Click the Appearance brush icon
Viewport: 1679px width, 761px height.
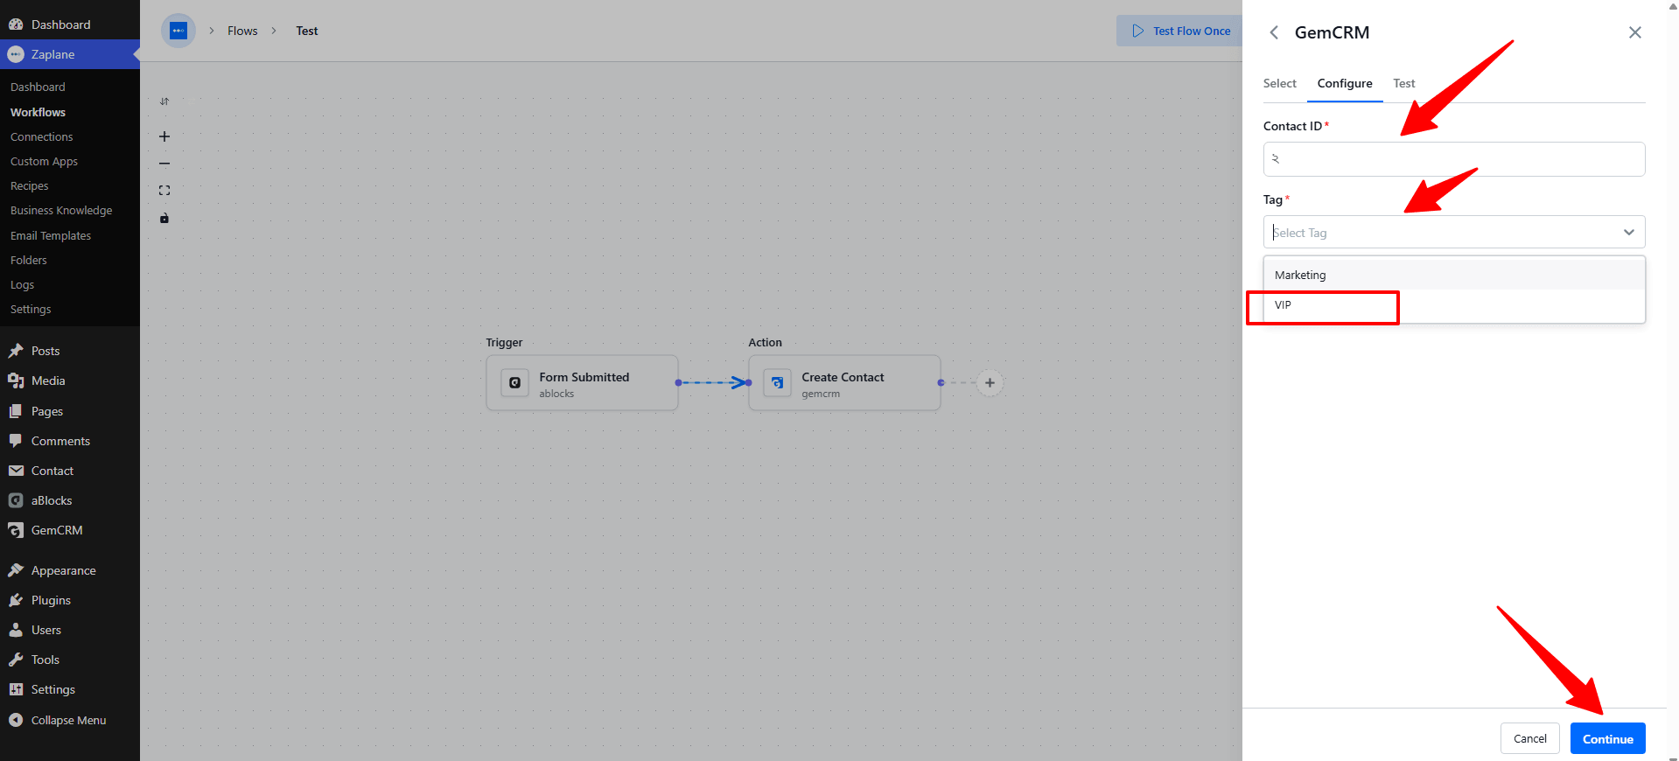16,570
